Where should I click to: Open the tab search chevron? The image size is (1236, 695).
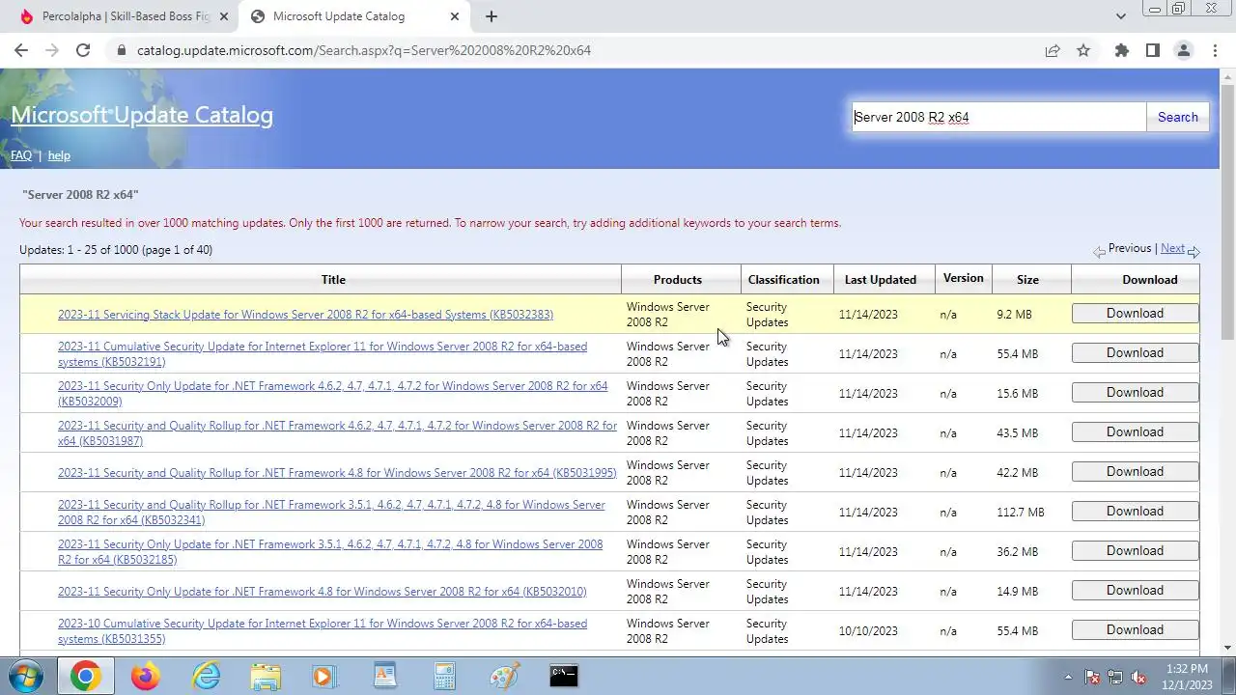point(1120,16)
